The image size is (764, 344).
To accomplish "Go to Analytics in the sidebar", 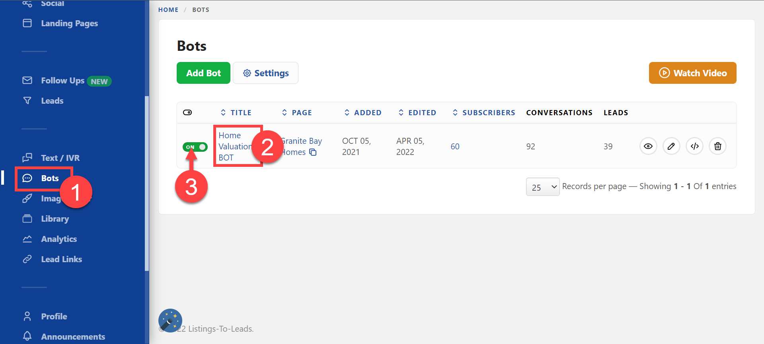I will tap(59, 239).
